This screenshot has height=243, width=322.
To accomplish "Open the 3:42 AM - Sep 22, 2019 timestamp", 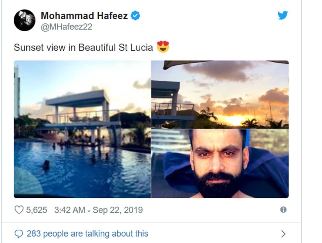I will [x=98, y=210].
